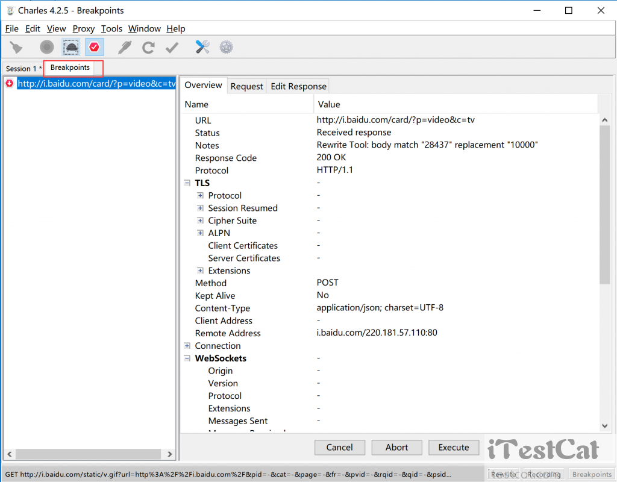The width and height of the screenshot is (617, 482).
Task: Switch to the Session 1 tab
Action: [x=23, y=69]
